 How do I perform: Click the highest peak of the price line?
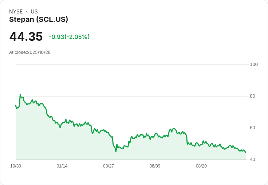(x=20, y=95)
